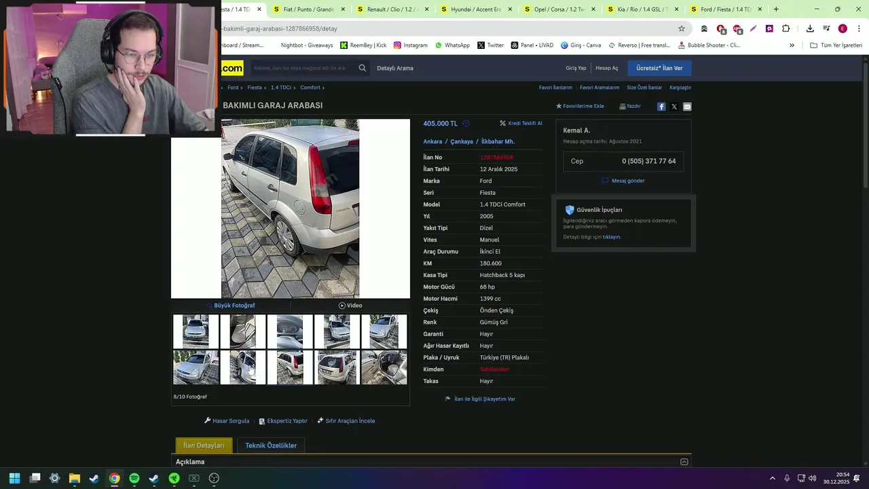Click the Yazdır printer link
This screenshot has height=489, width=869.
[630, 106]
